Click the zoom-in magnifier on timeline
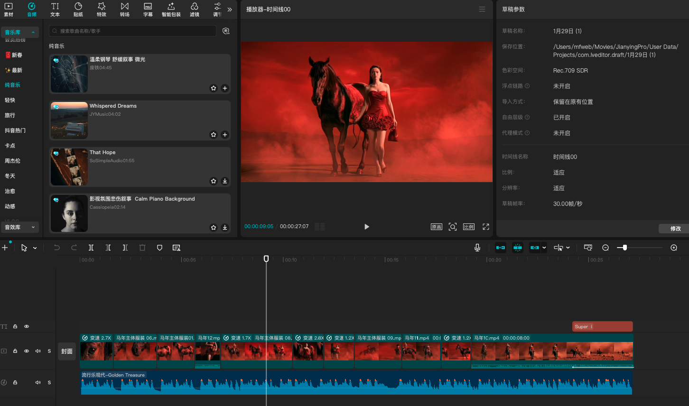 coord(674,248)
